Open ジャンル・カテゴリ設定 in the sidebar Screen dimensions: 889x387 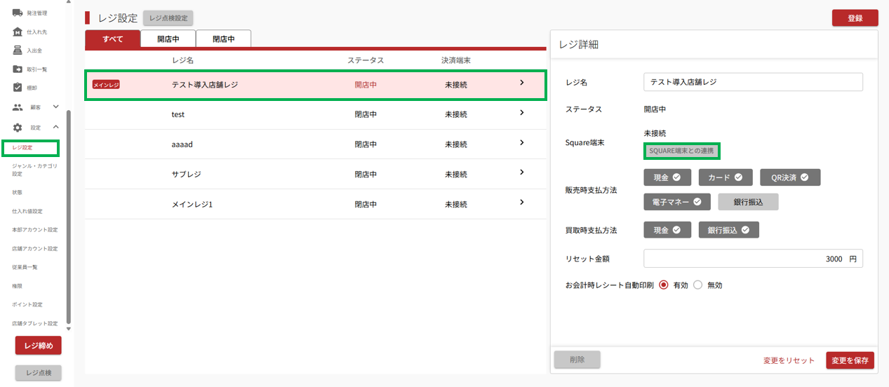pos(34,170)
